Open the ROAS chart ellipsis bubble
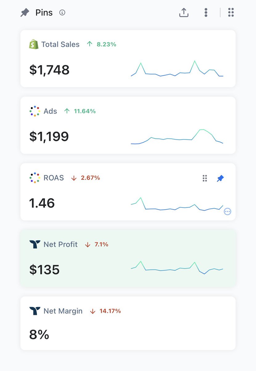This screenshot has width=256, height=371. tap(228, 212)
